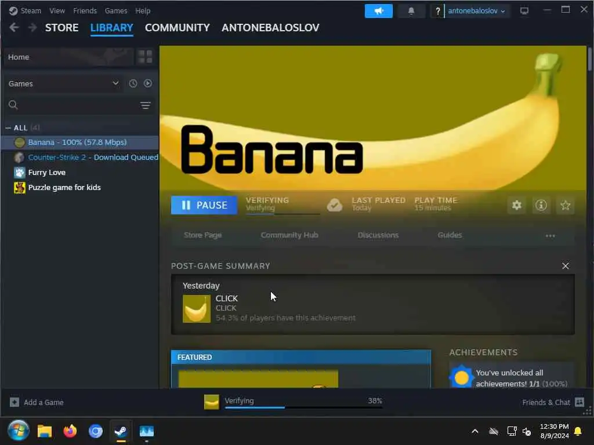Screen dimensions: 594x445
Task: Open the LIBRARY tab
Action: 112,28
